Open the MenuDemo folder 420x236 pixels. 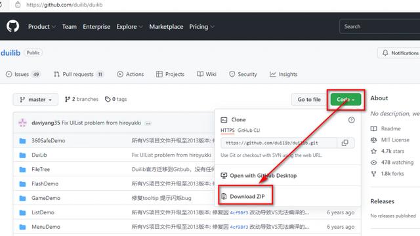[46, 227]
